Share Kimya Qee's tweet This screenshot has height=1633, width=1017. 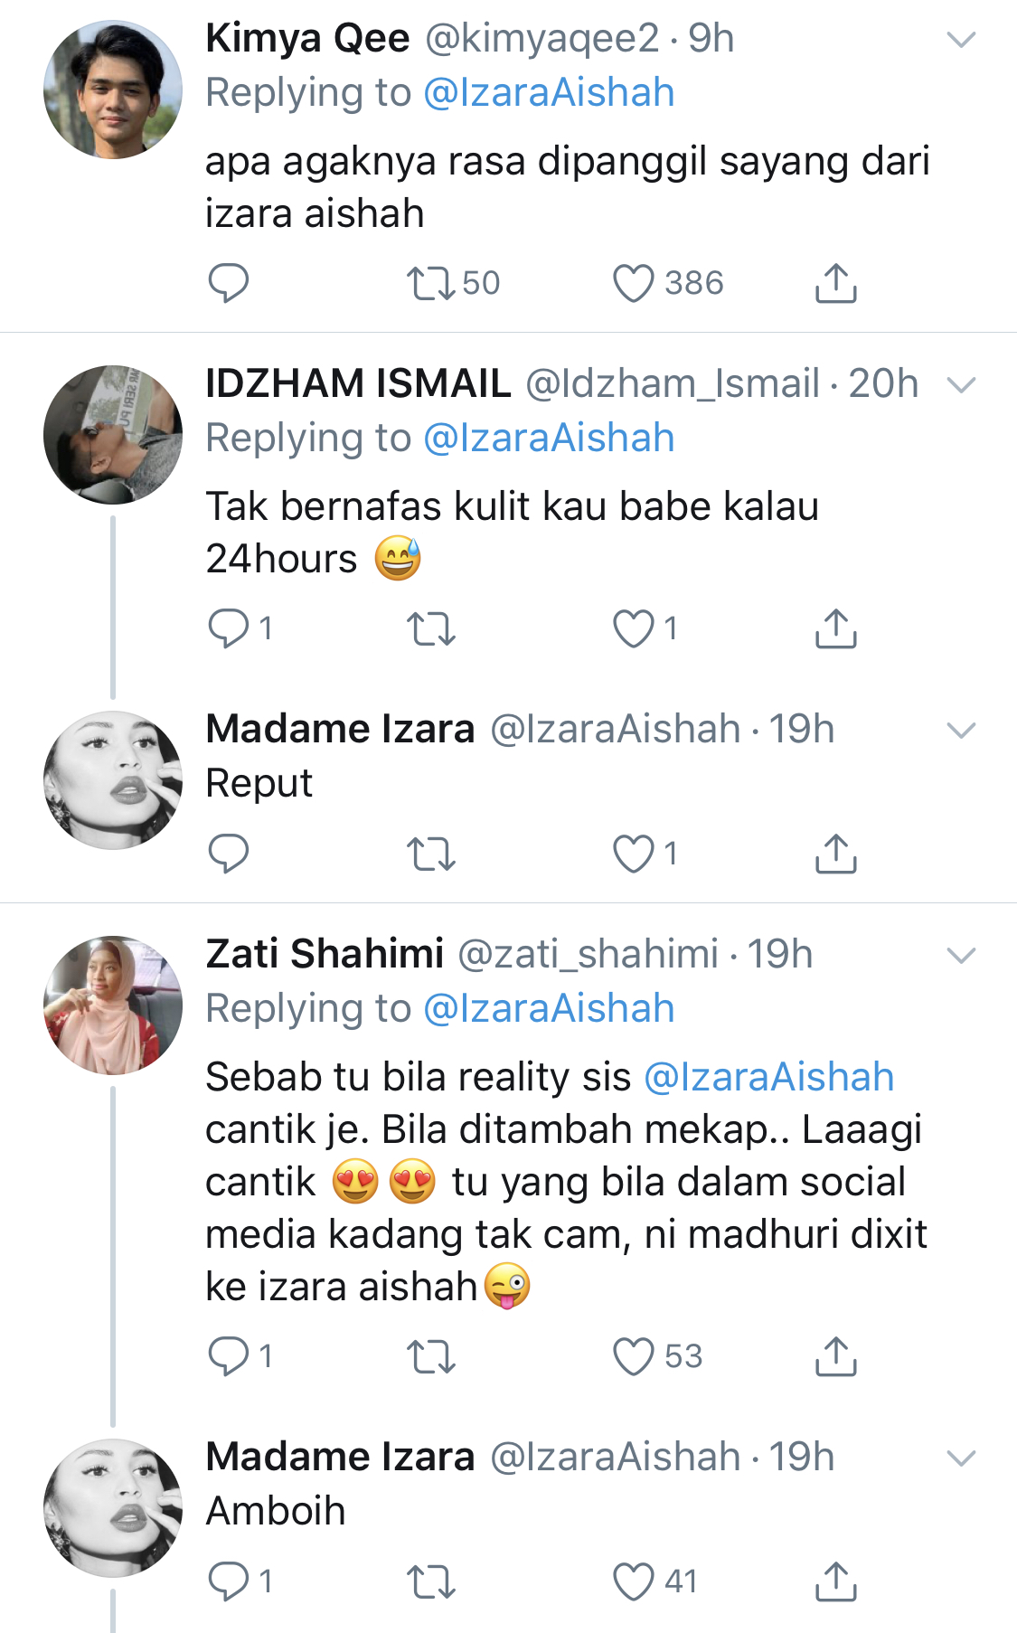click(835, 283)
